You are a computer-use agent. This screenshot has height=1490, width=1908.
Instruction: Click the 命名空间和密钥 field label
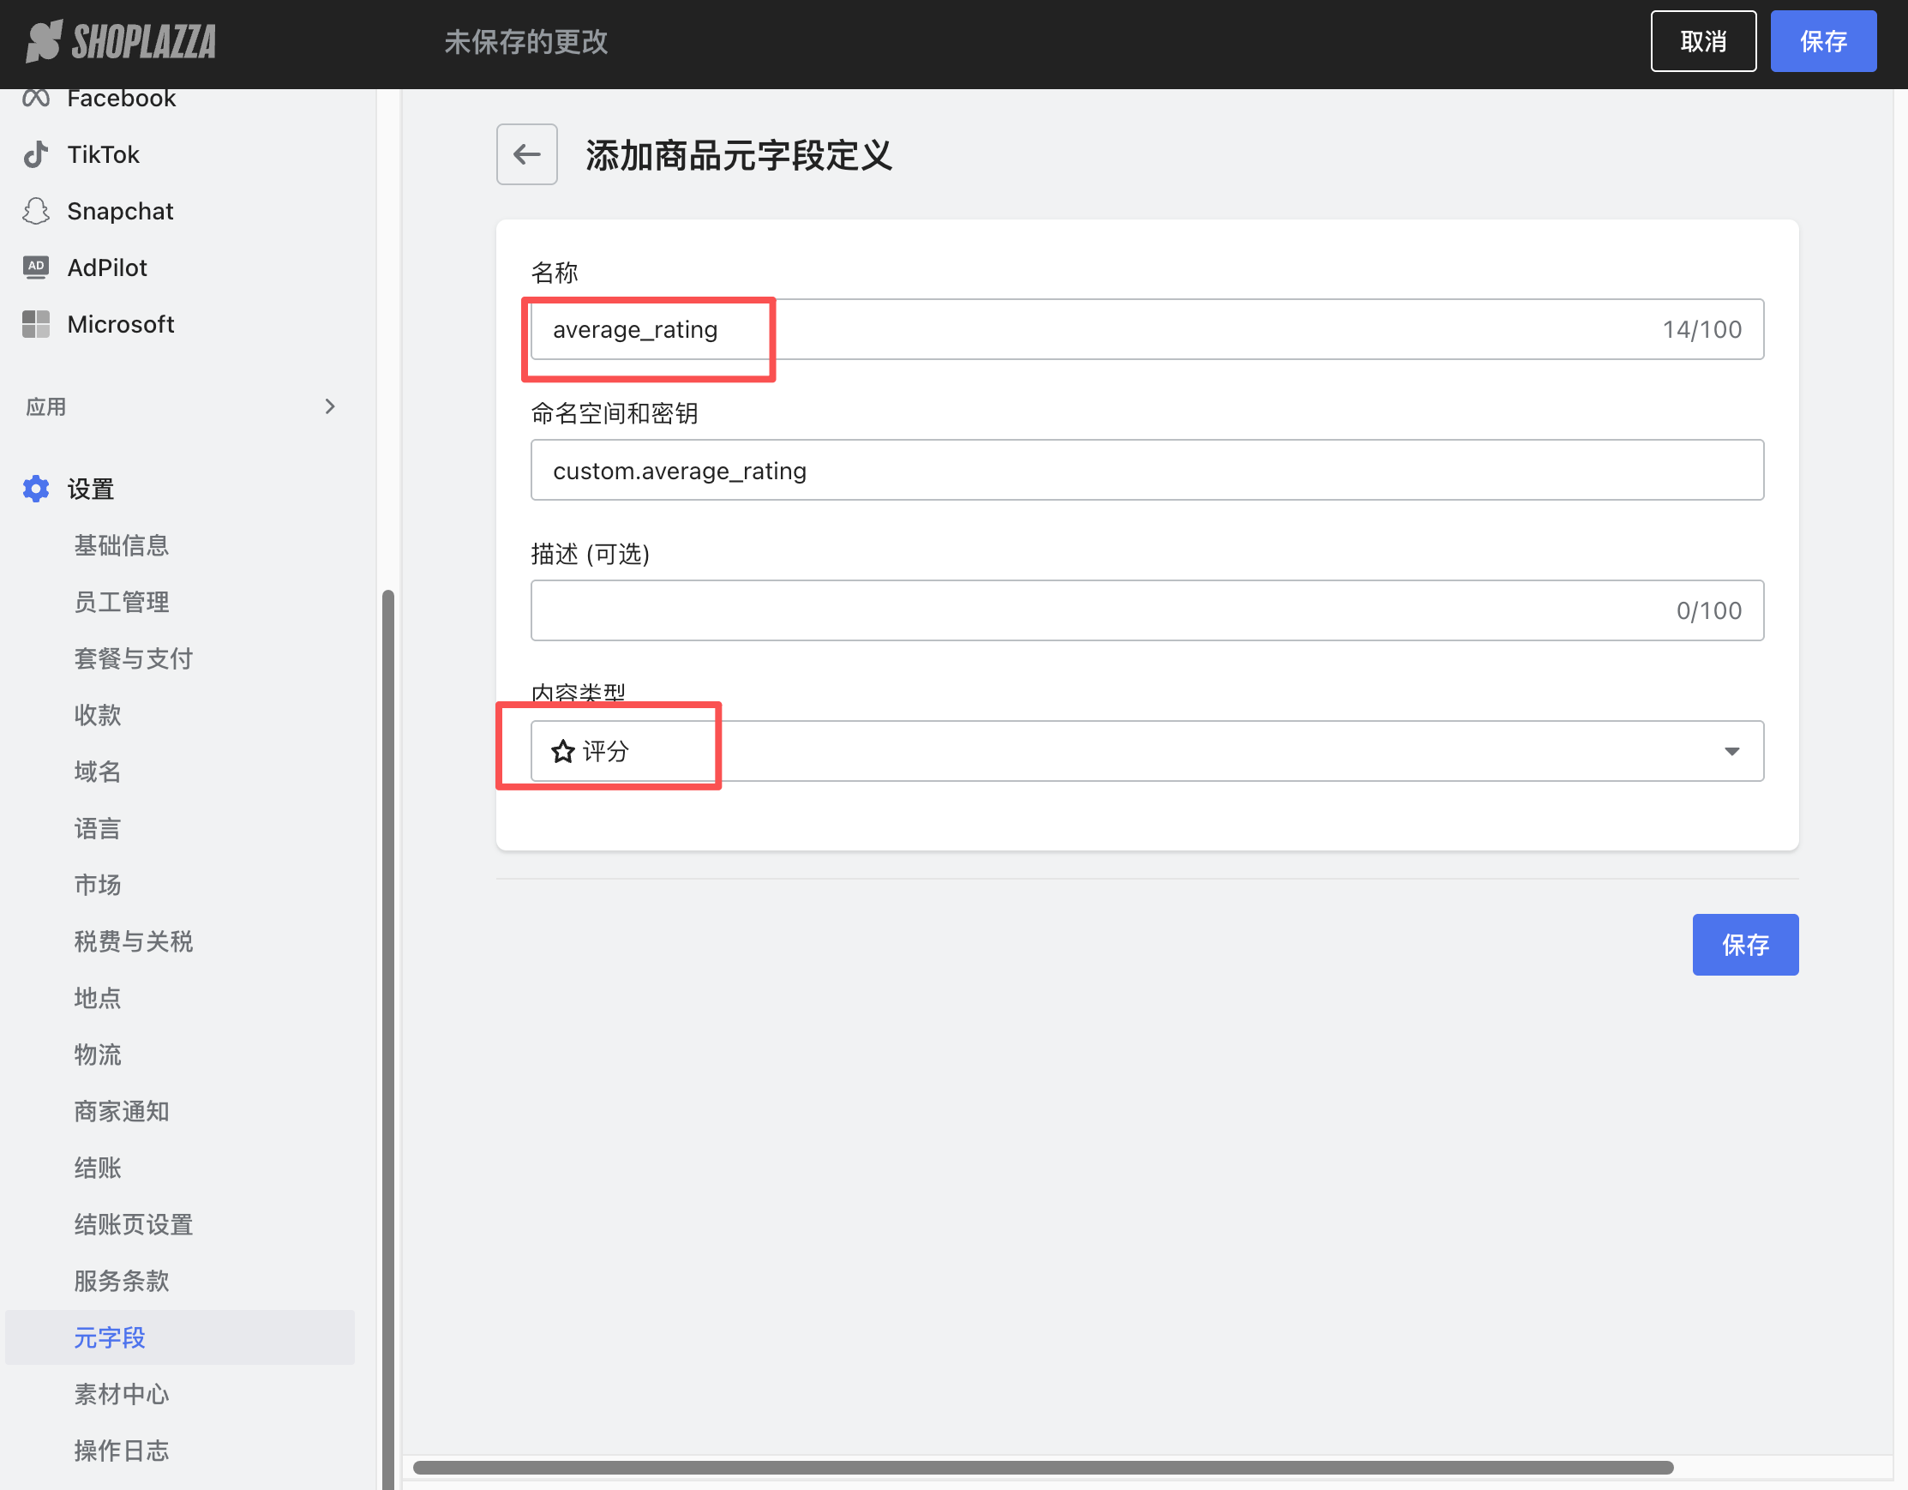tap(615, 413)
